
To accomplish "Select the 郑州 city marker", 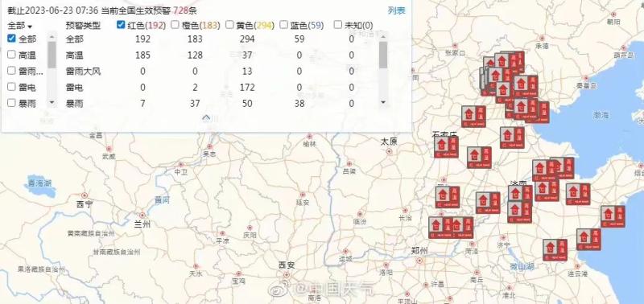I will [x=419, y=261].
